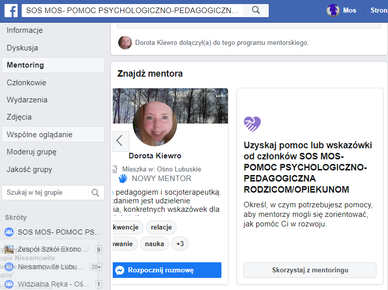Screen dimensions: 388x290
Task: Click the previous arrow on mentor carousel
Action: (120, 141)
